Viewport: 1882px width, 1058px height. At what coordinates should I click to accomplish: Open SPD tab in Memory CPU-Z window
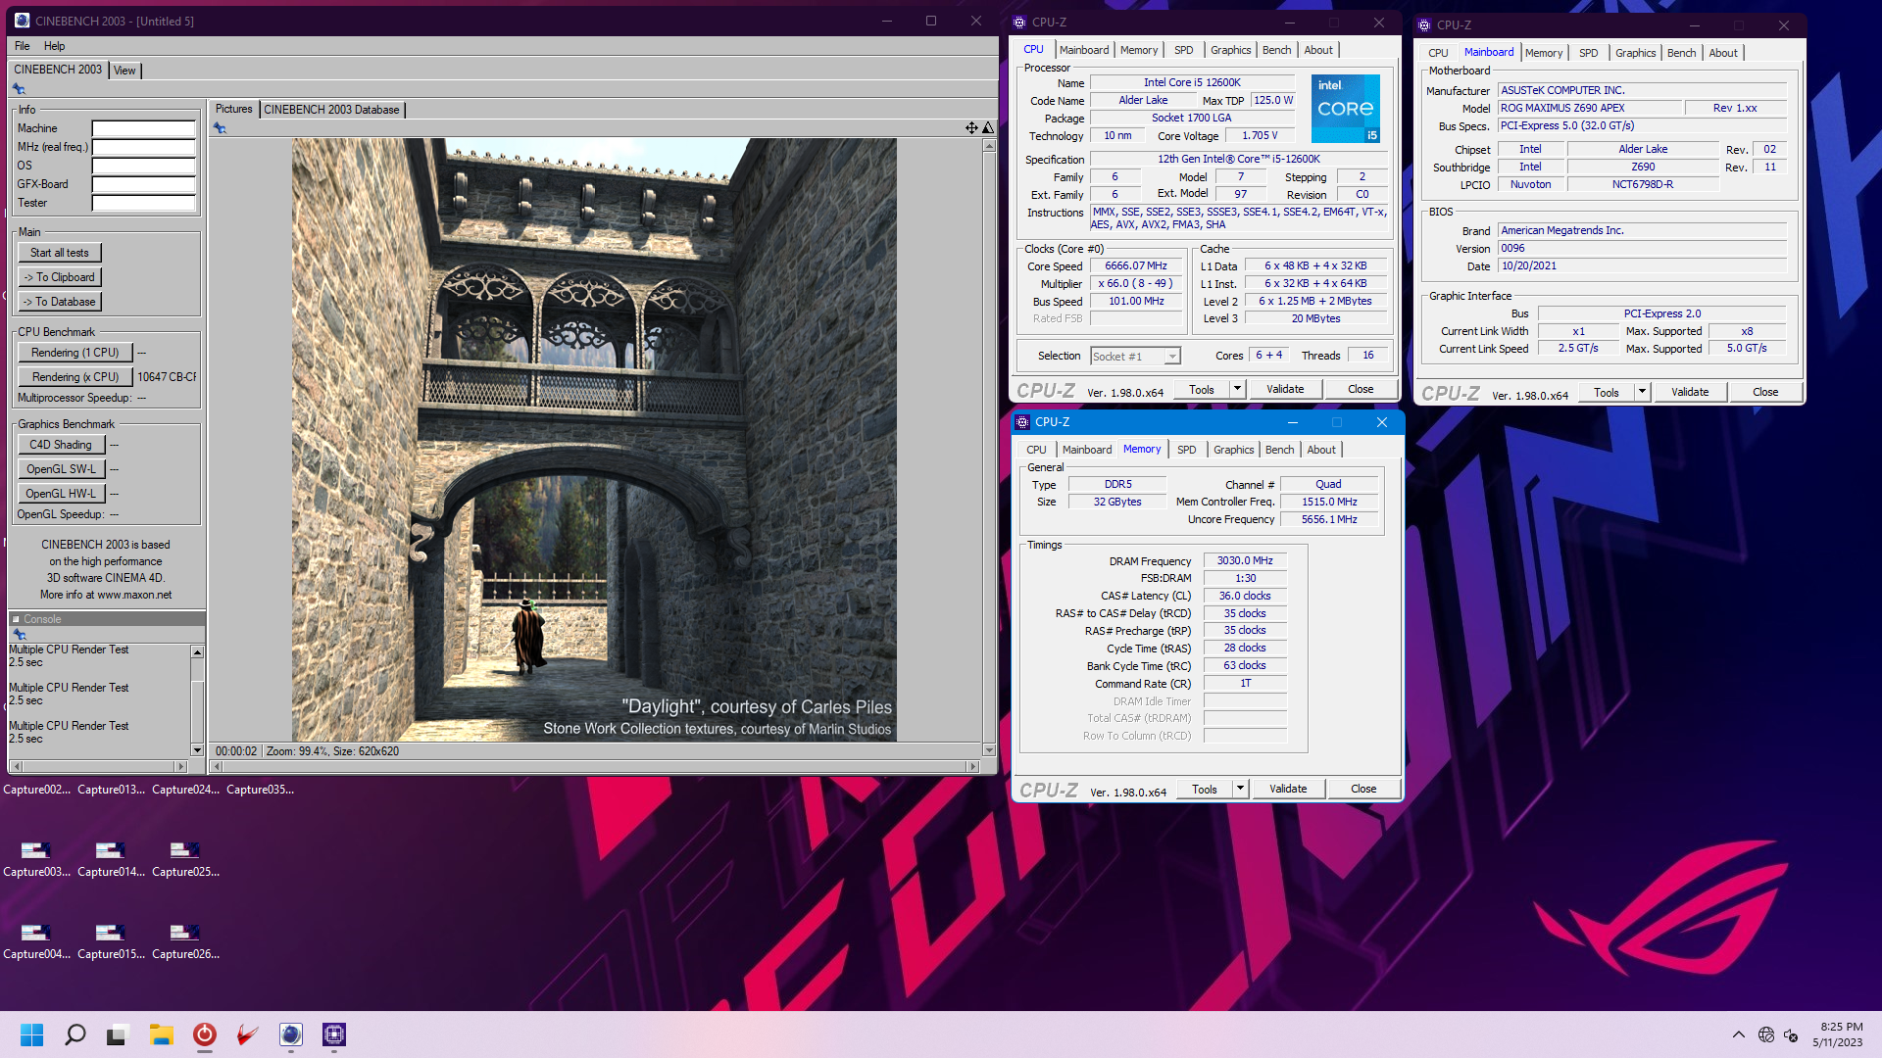click(x=1186, y=450)
